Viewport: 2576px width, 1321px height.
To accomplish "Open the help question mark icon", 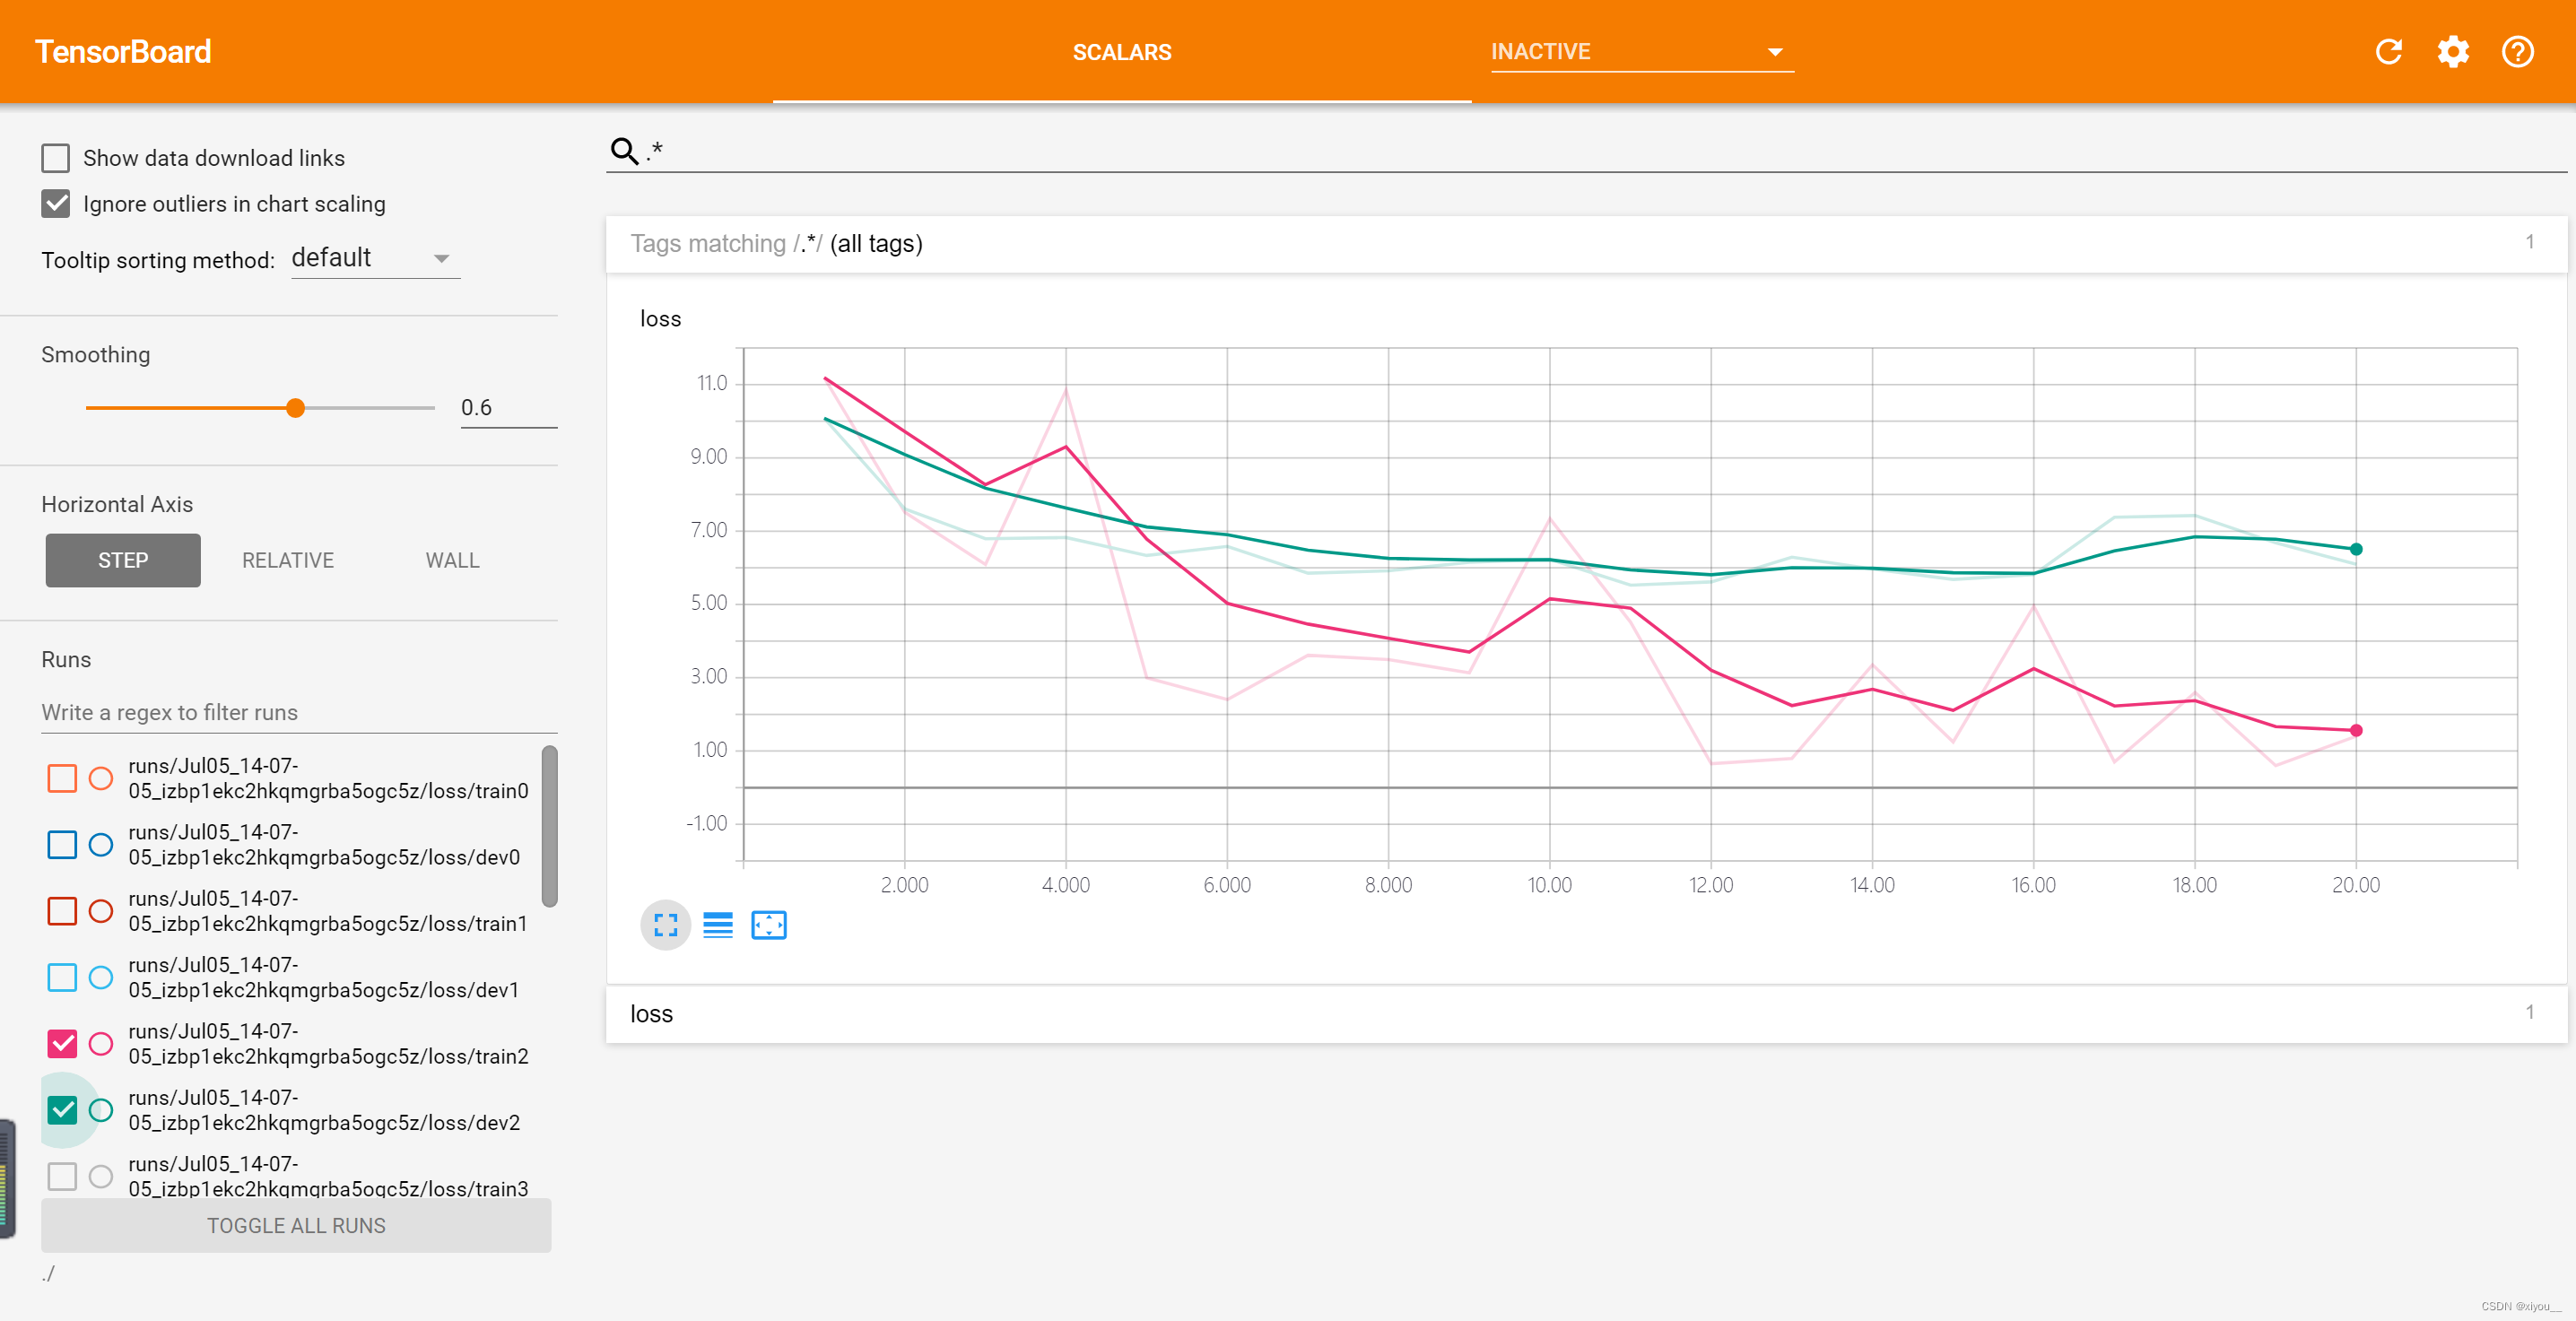I will coord(2517,52).
